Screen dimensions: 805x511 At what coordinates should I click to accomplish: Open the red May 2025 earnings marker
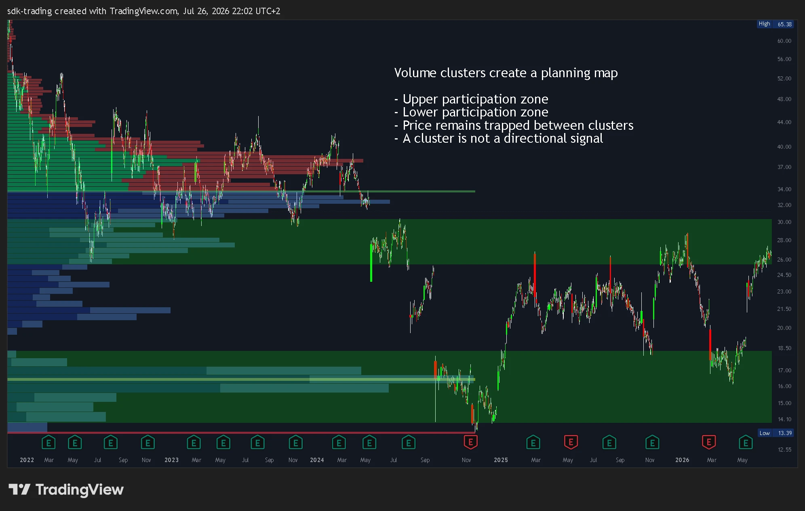pos(571,442)
